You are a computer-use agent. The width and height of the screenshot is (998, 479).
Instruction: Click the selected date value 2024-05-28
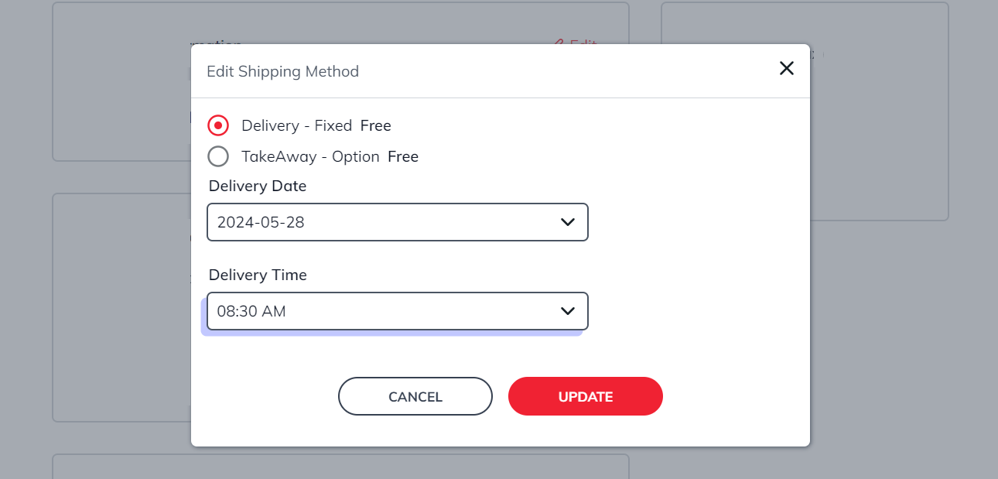click(x=261, y=222)
